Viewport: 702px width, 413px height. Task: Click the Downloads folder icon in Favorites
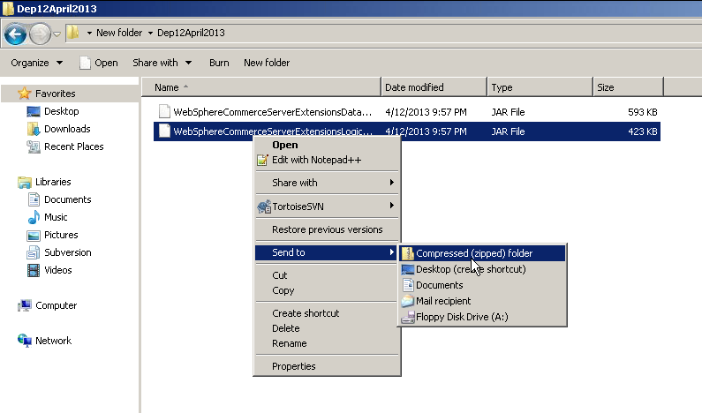(34, 129)
